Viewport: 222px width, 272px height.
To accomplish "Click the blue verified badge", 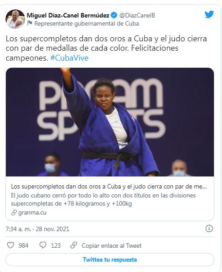I will tap(114, 15).
